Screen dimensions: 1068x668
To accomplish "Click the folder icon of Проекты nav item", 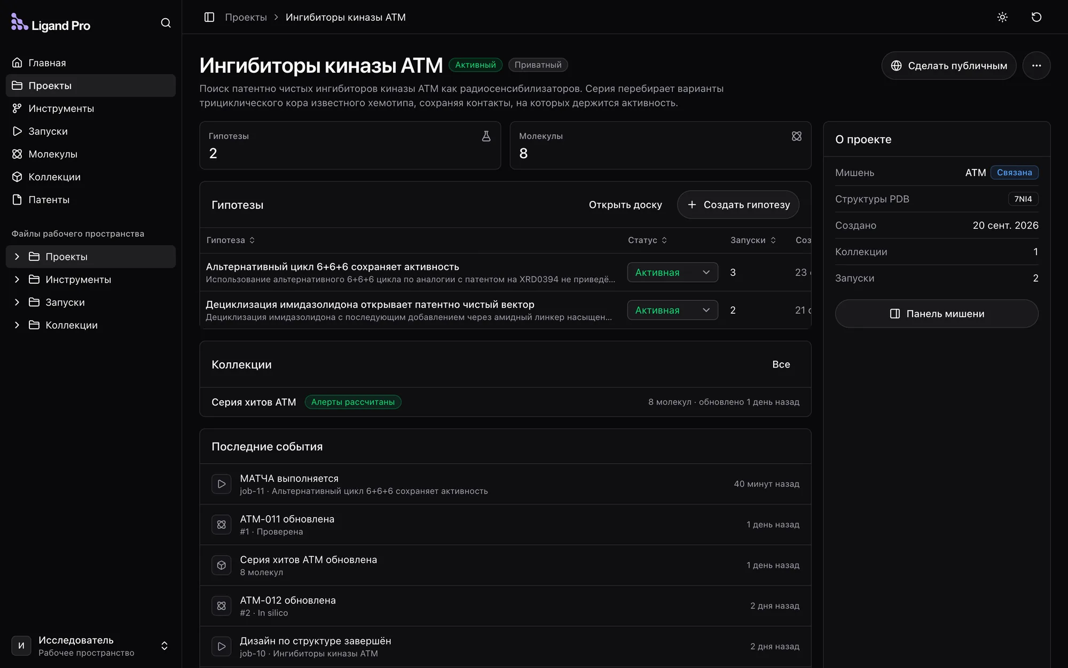I will pyautogui.click(x=17, y=86).
